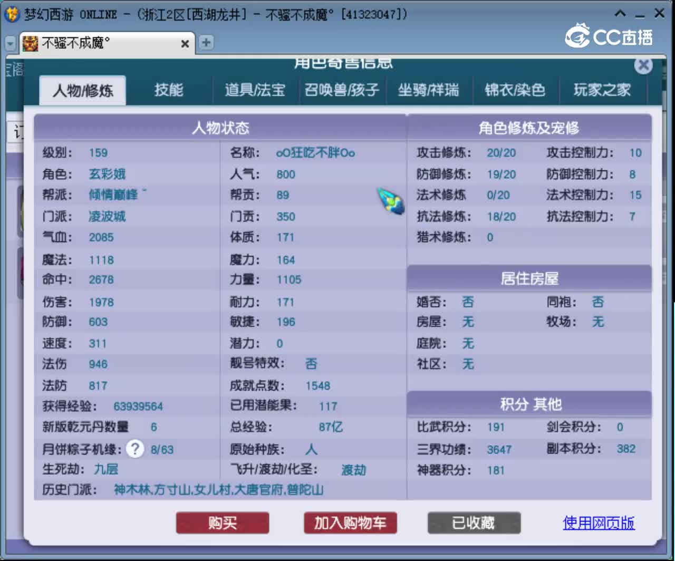Click the 已用潜能果 value 117
Screen dimensions: 675x561
coord(327,407)
